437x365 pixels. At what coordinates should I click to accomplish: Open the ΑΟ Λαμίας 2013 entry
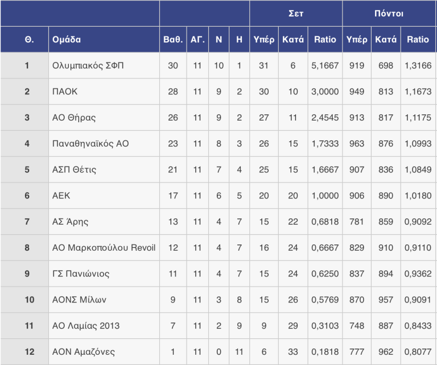tap(86, 326)
